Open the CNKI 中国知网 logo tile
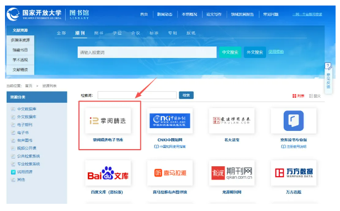340x211 pixels. (x=170, y=121)
